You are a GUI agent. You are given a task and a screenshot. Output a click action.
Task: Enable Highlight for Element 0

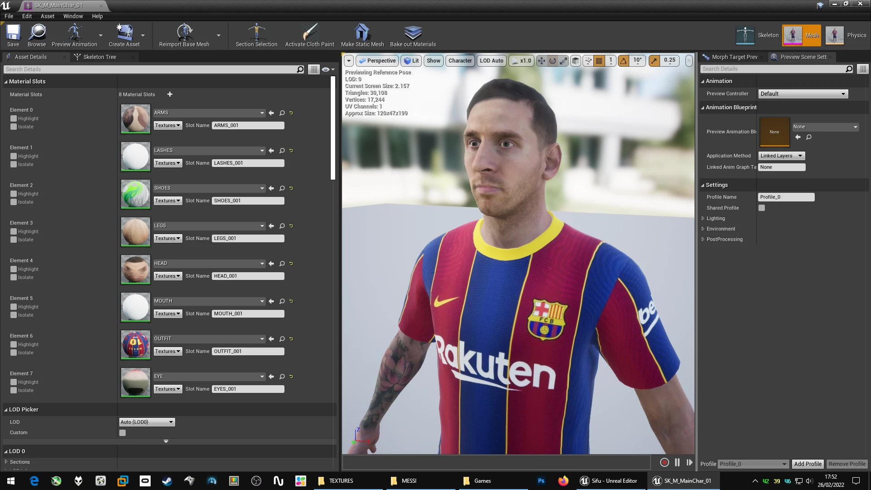[x=14, y=118]
